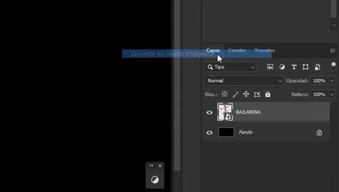Viewport: 339px width, 192px height.
Task: Open the Relleno slider dropdown arrow
Action: coord(332,94)
